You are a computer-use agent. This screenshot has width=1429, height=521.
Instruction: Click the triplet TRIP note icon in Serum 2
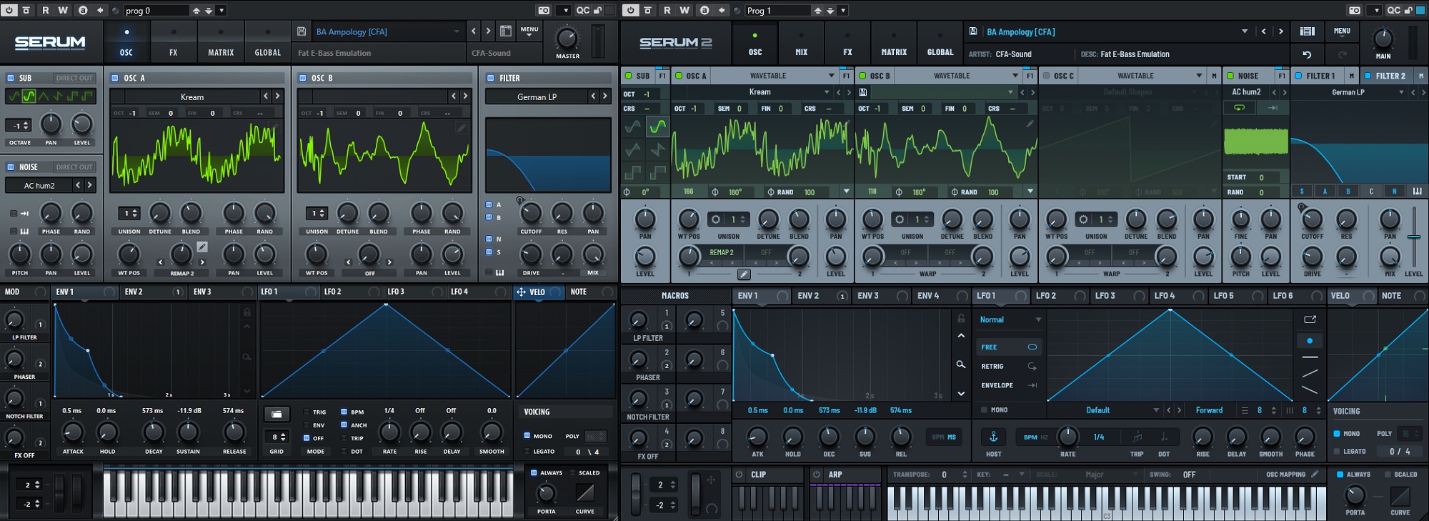point(1137,437)
